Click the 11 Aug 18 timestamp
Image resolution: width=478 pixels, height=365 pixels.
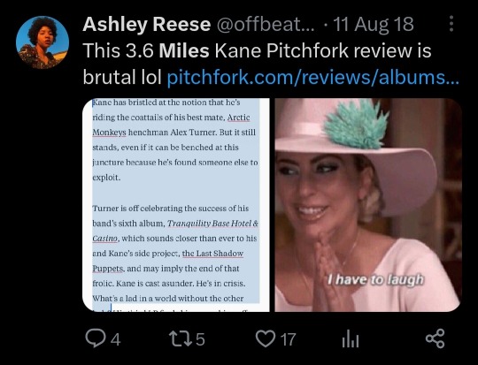pos(374,24)
